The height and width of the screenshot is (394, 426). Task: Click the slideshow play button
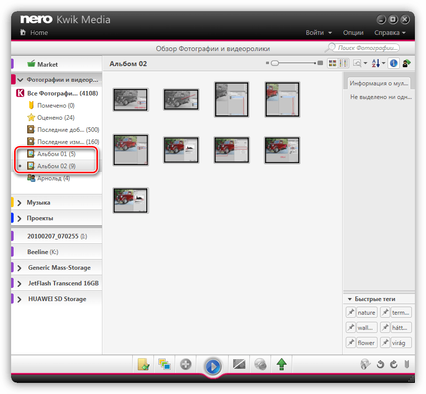(x=212, y=366)
